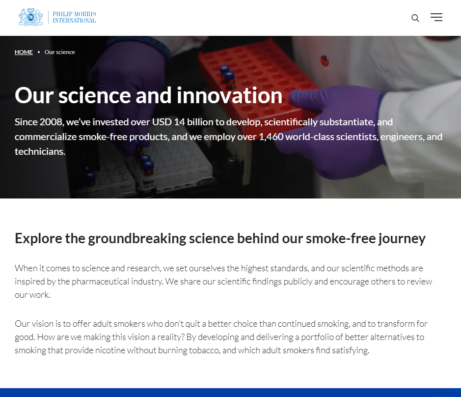Open the search magnifier icon
The image size is (461, 397).
coord(415,18)
